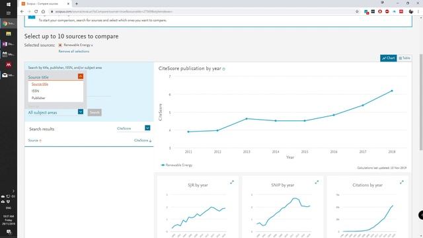Open the red stop-sign blocker extension

point(387,12)
